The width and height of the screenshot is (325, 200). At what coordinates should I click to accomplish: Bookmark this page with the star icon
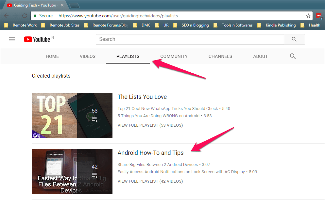tap(308, 16)
